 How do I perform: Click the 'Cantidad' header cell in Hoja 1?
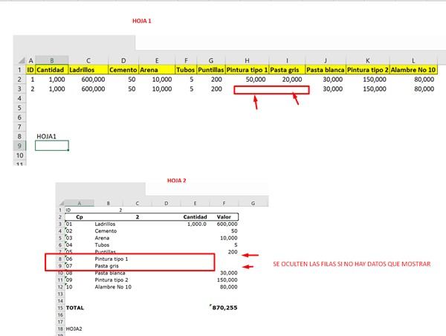tap(52, 70)
